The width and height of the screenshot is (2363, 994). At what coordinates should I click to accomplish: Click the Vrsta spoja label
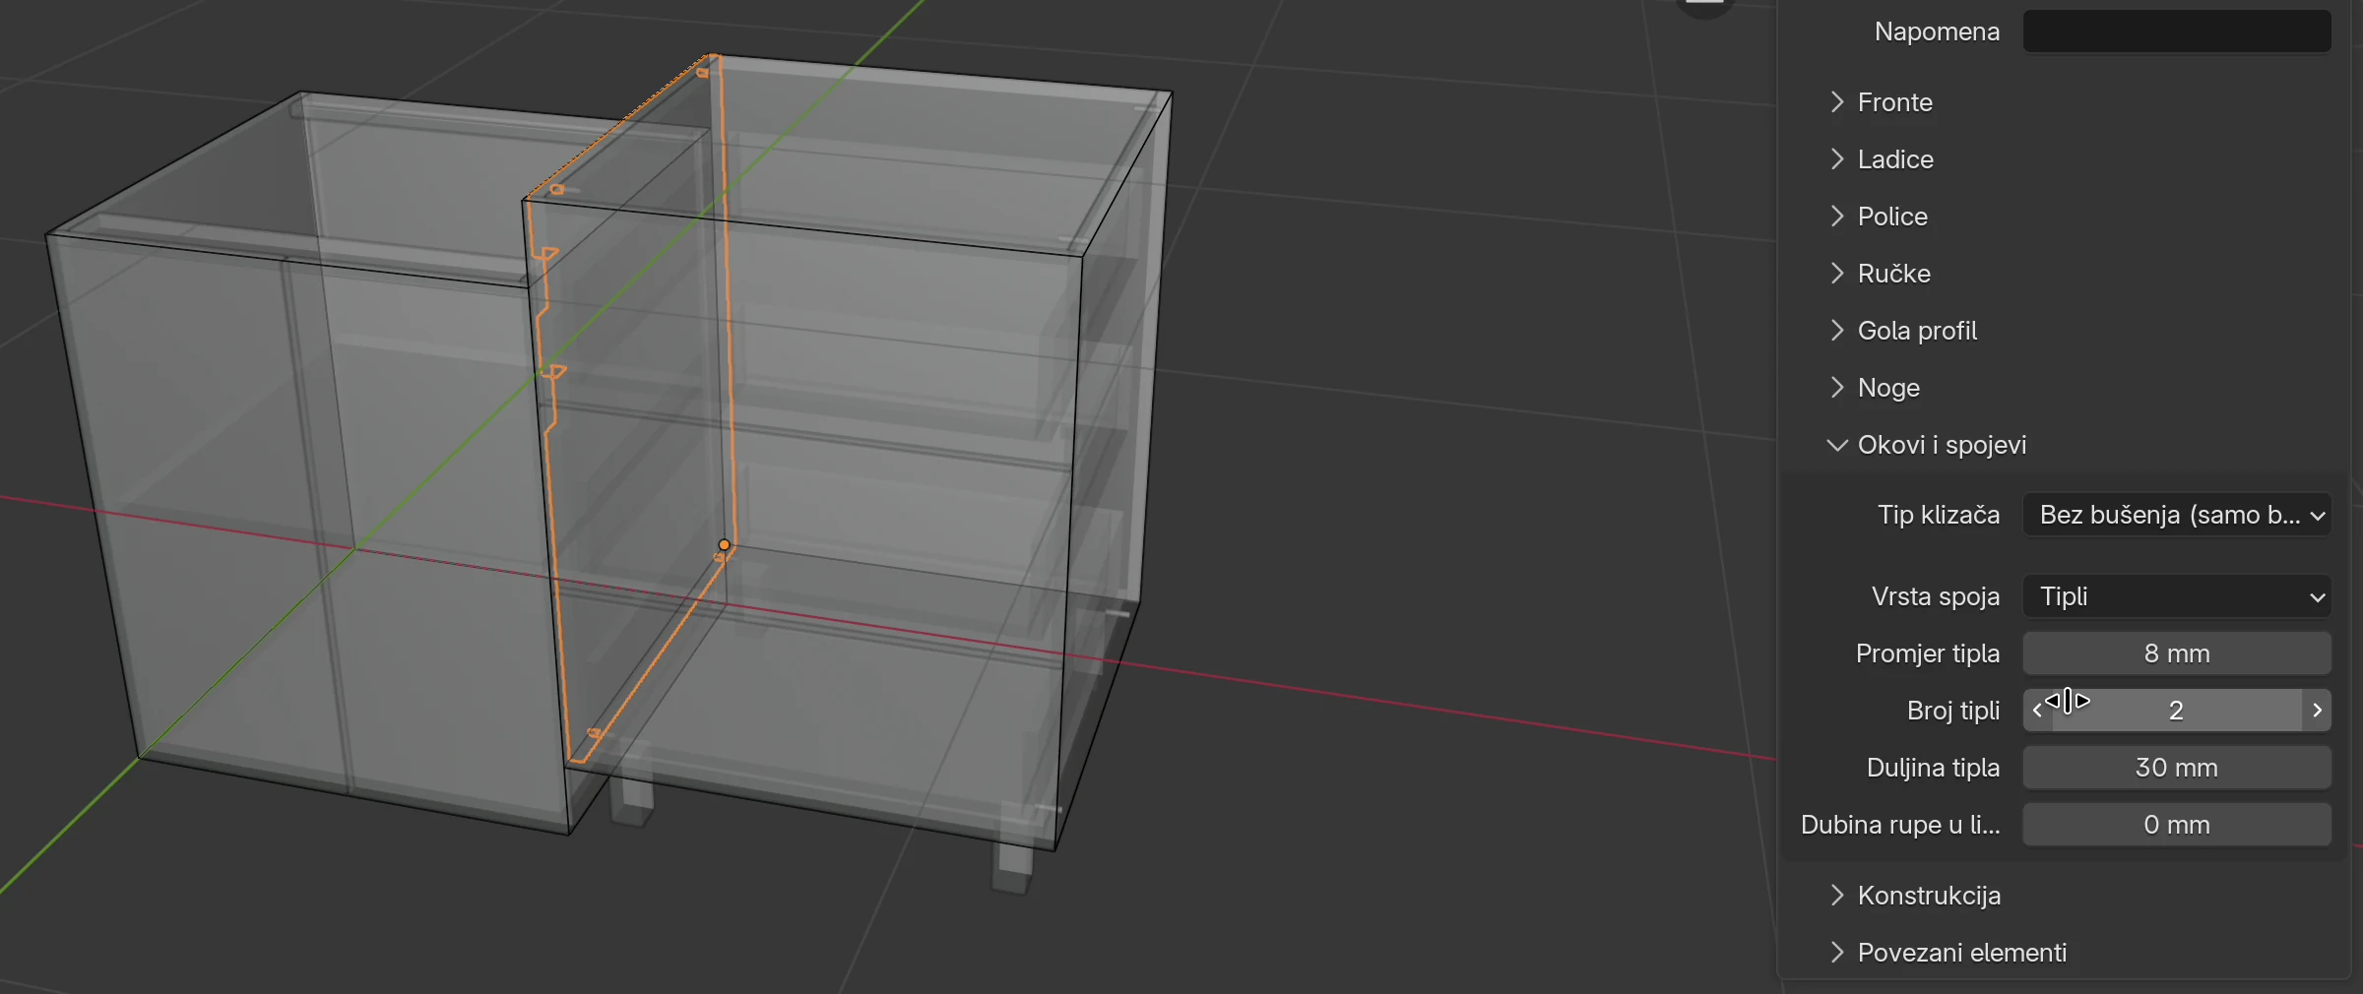click(1936, 596)
